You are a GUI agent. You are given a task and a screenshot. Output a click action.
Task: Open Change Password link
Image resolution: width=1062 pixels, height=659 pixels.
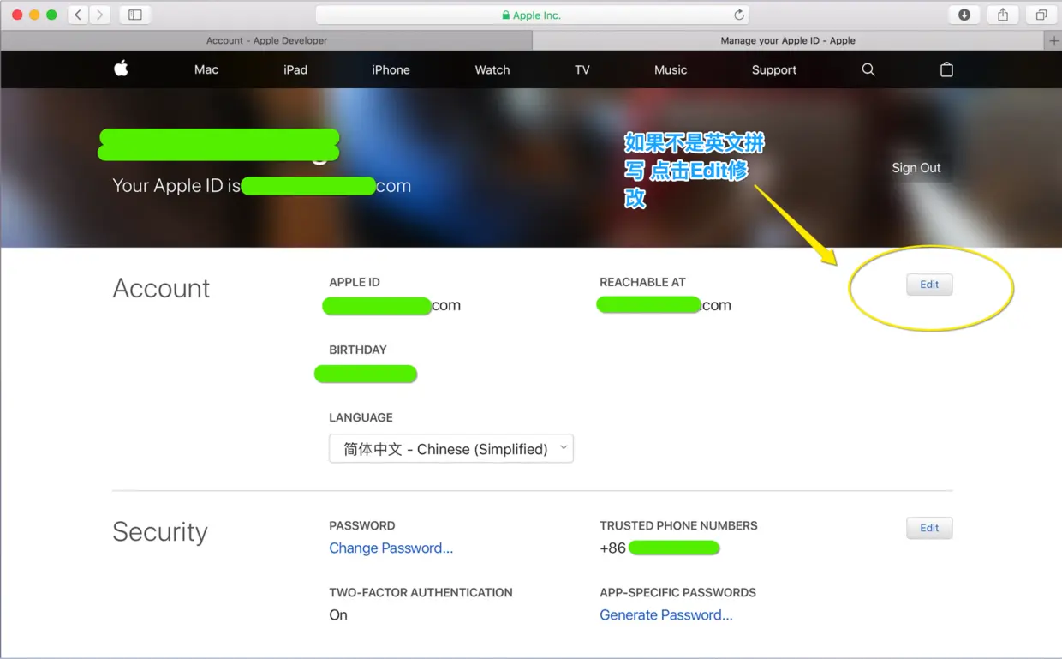391,548
